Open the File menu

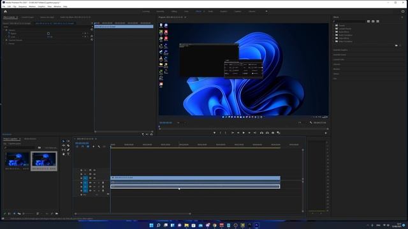pyautogui.click(x=4, y=6)
